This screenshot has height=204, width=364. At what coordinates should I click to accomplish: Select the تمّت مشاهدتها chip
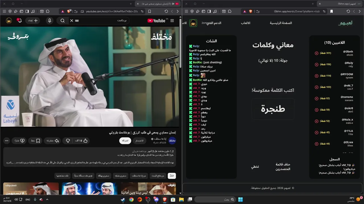click(x=63, y=176)
